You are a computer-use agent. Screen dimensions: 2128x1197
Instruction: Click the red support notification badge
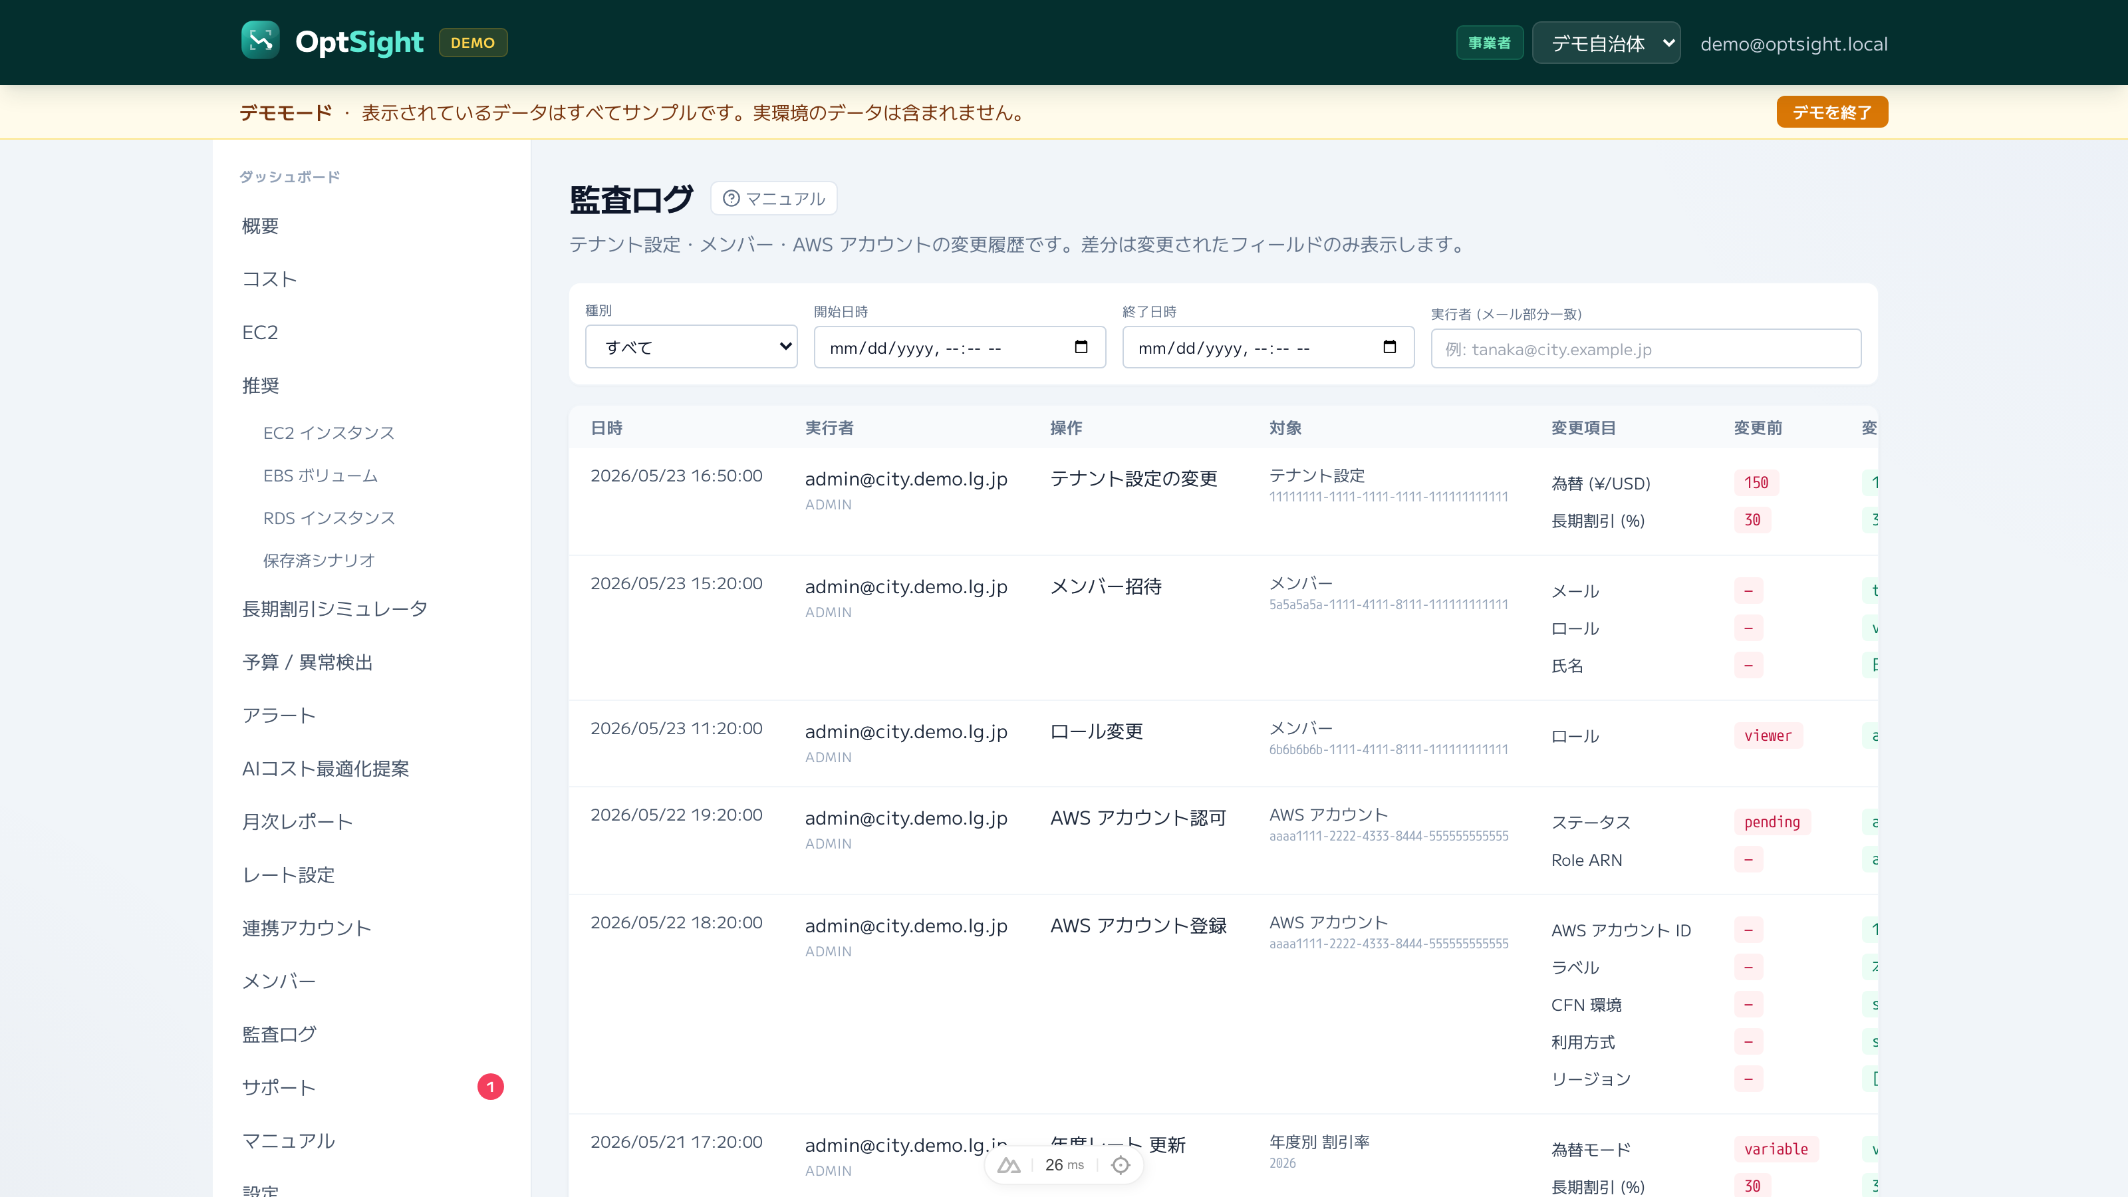(x=491, y=1087)
